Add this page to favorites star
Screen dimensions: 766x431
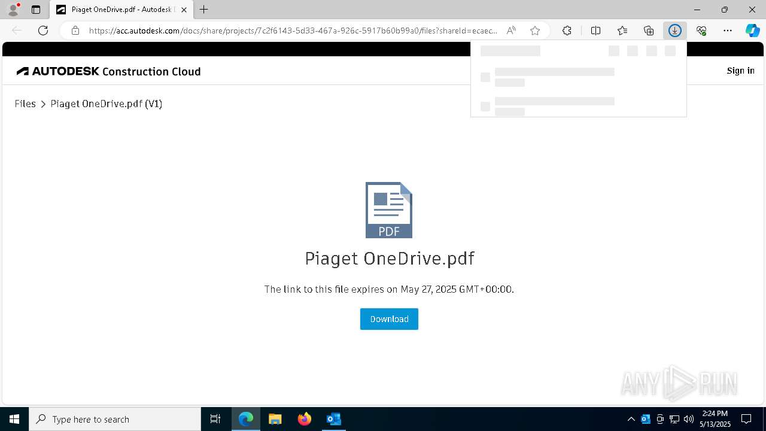pos(535,31)
